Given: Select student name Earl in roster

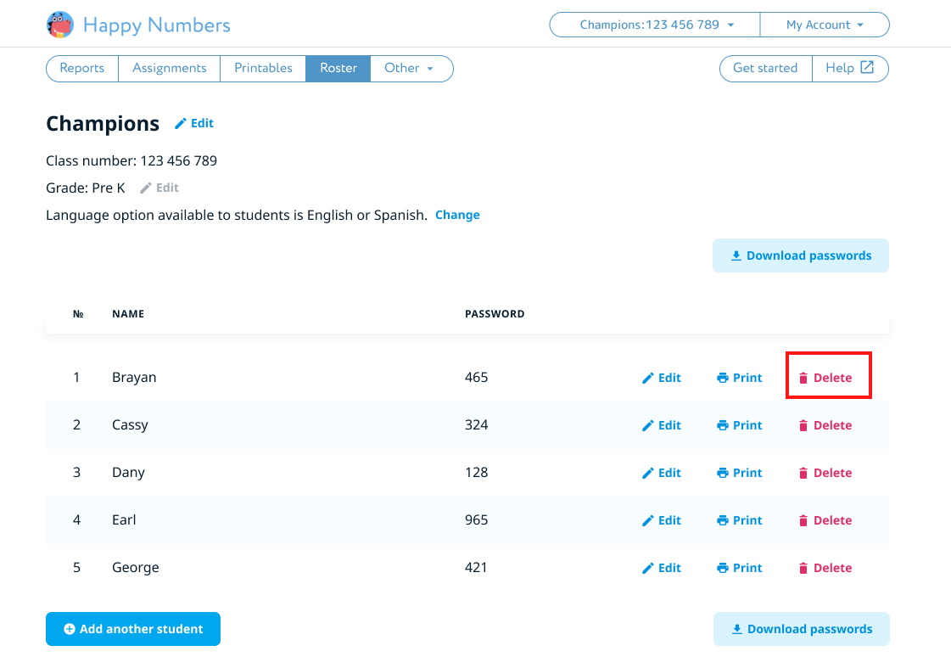Looking at the screenshot, I should 124,520.
